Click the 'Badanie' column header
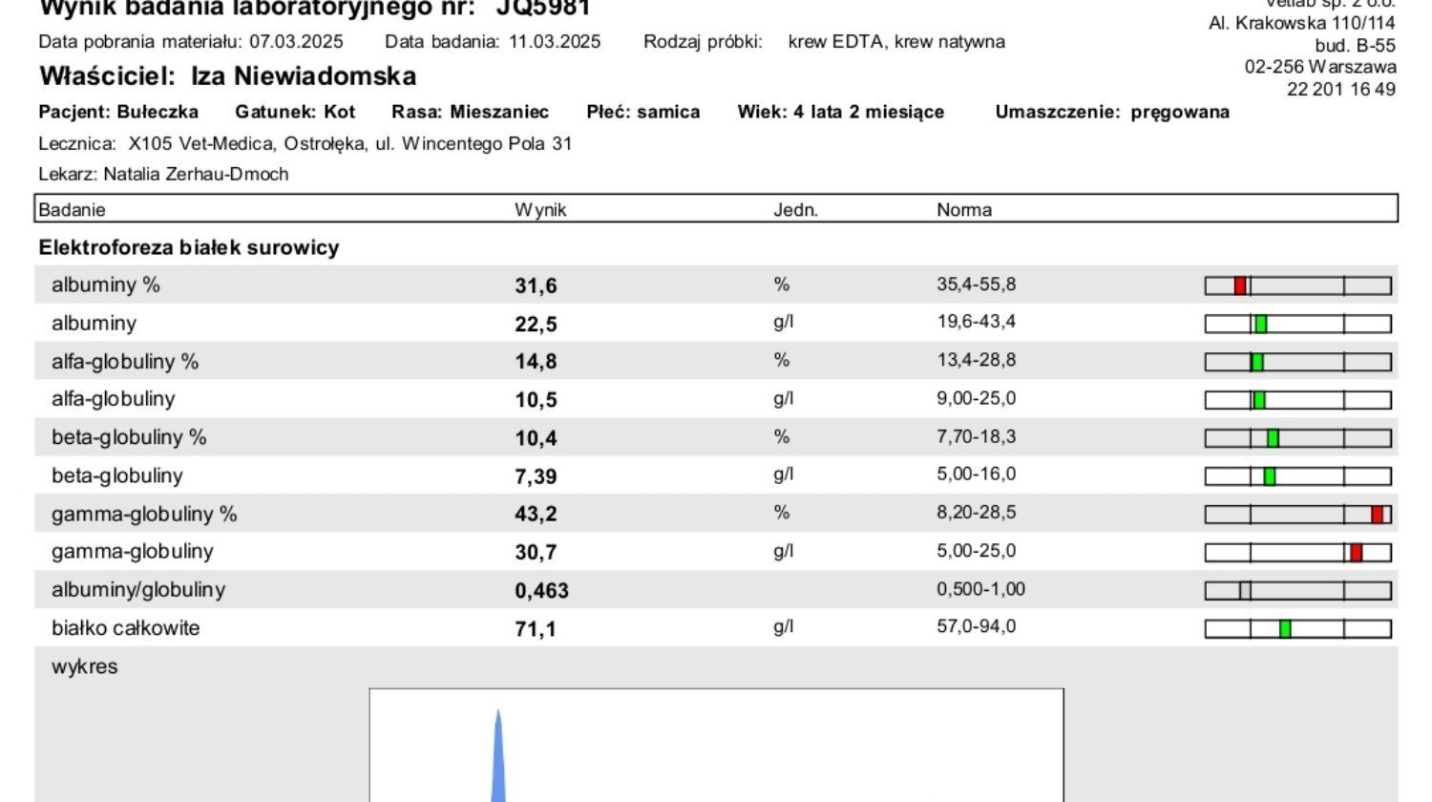The image size is (1432, 802). click(73, 209)
